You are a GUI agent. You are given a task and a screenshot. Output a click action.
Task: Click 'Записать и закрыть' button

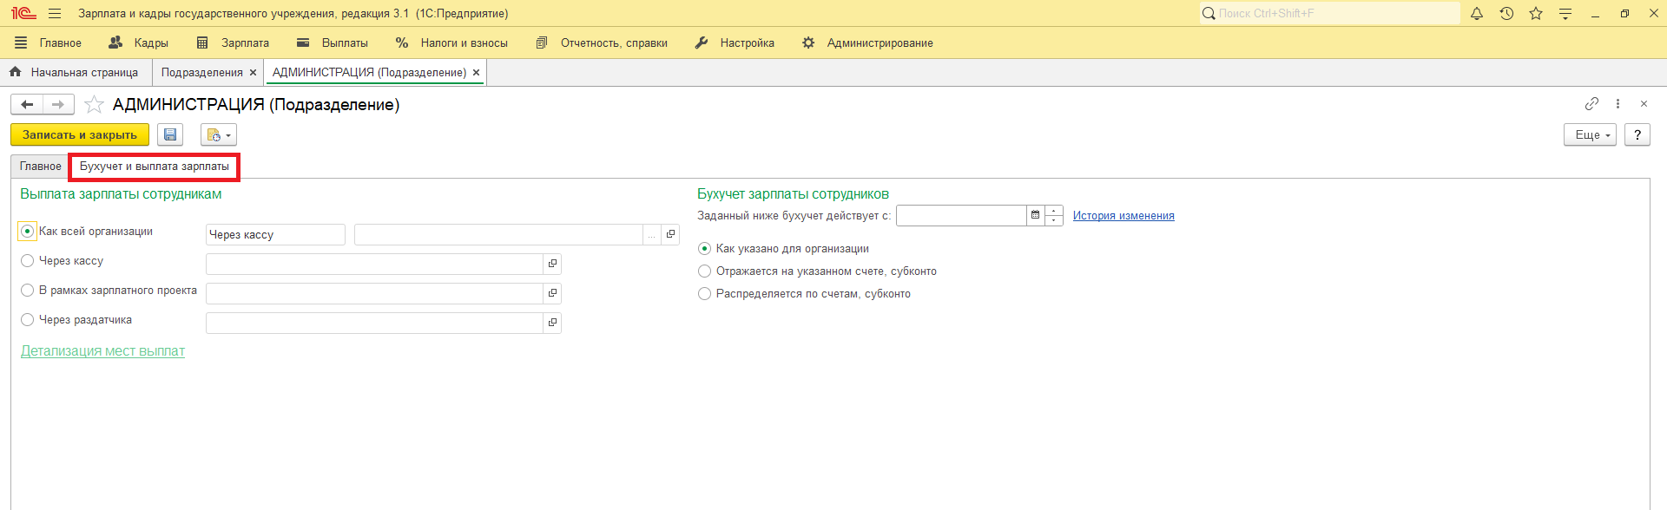[80, 135]
